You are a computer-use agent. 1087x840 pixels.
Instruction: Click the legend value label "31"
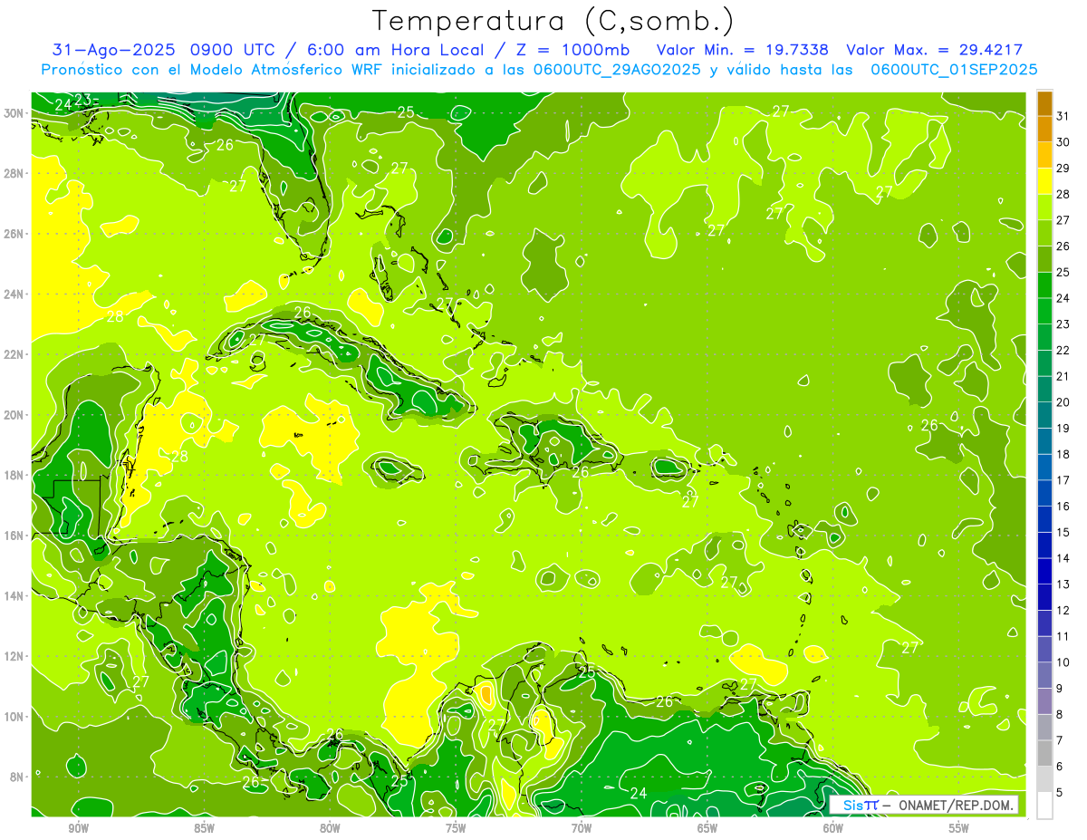point(1063,116)
